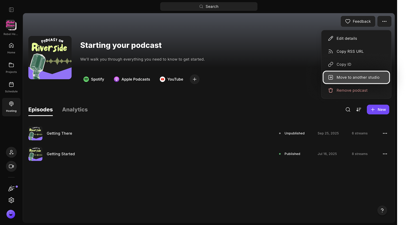Choose Copy RSS URL from menu

pyautogui.click(x=350, y=51)
